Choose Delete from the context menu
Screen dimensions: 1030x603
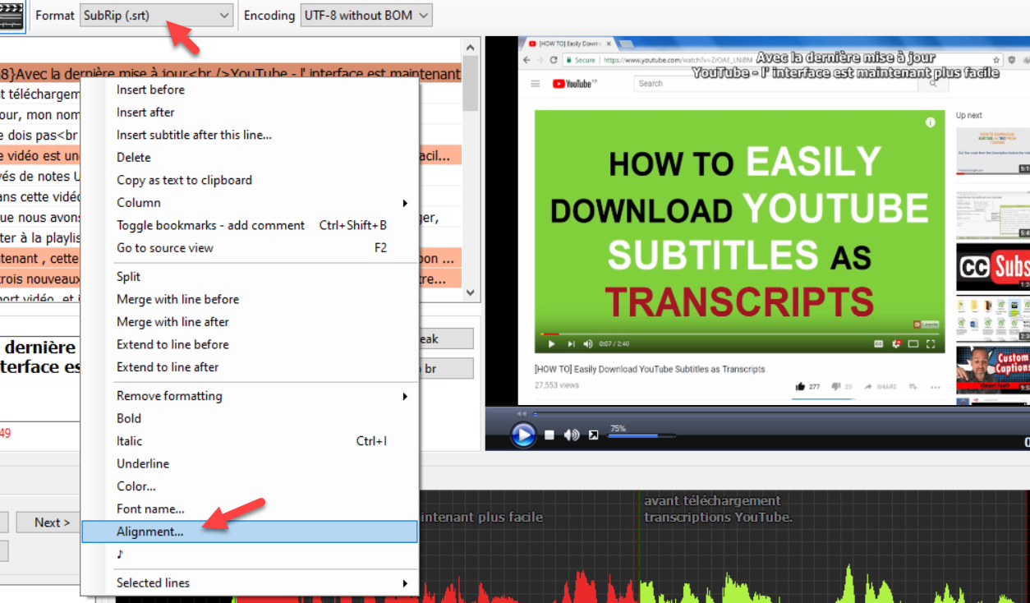(133, 157)
